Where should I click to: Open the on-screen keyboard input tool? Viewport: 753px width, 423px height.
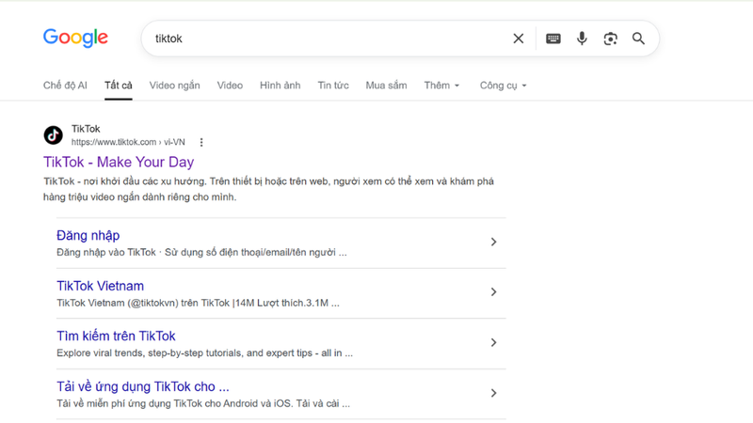coord(553,39)
